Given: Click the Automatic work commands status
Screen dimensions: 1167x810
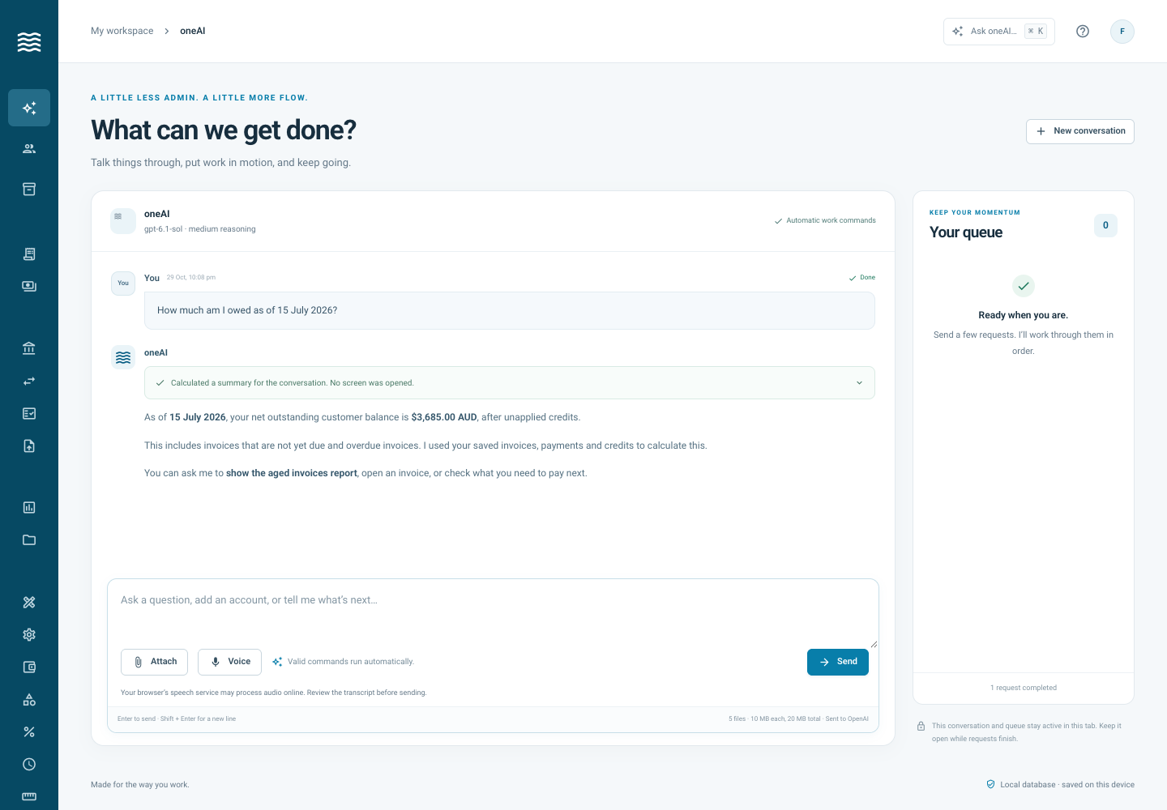Looking at the screenshot, I should pos(825,220).
